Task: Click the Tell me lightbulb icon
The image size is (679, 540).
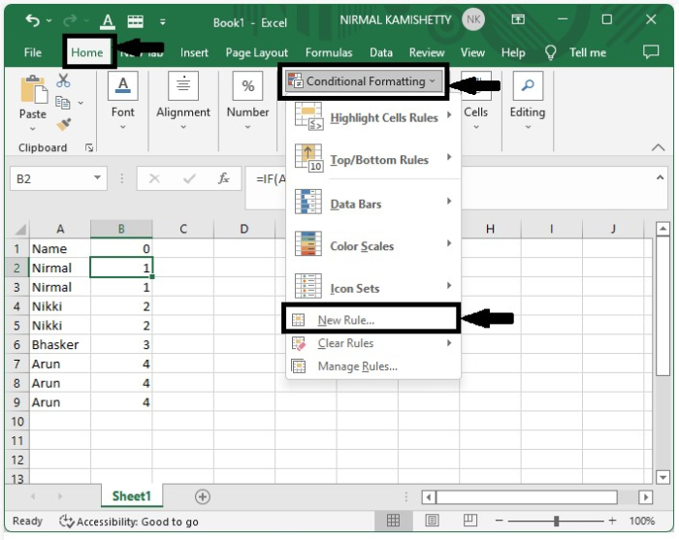Action: point(550,52)
